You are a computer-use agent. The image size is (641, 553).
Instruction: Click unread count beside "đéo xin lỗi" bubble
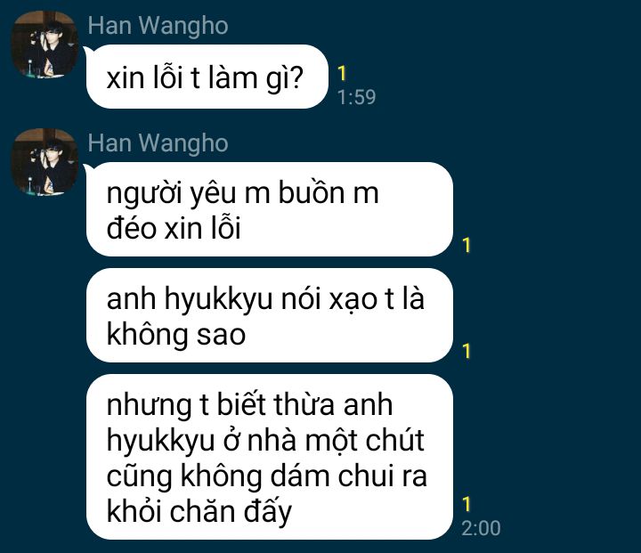[x=466, y=245]
